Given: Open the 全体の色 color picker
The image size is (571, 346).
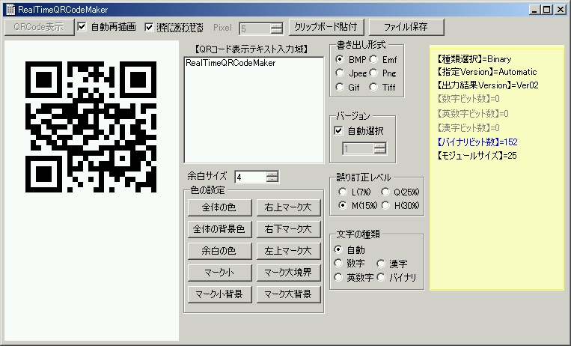Looking at the screenshot, I should (219, 207).
